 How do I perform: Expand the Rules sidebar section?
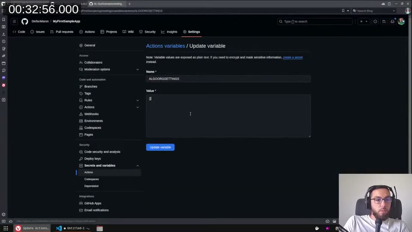[x=137, y=100]
